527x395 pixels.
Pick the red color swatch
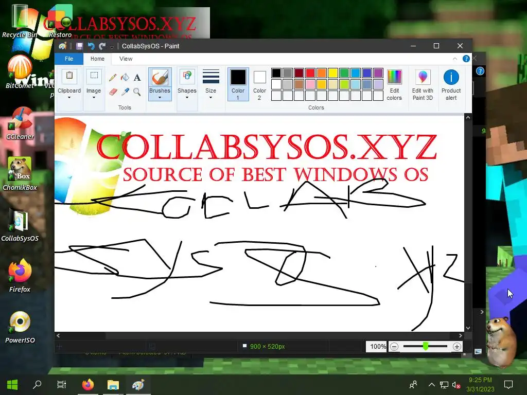(x=310, y=73)
